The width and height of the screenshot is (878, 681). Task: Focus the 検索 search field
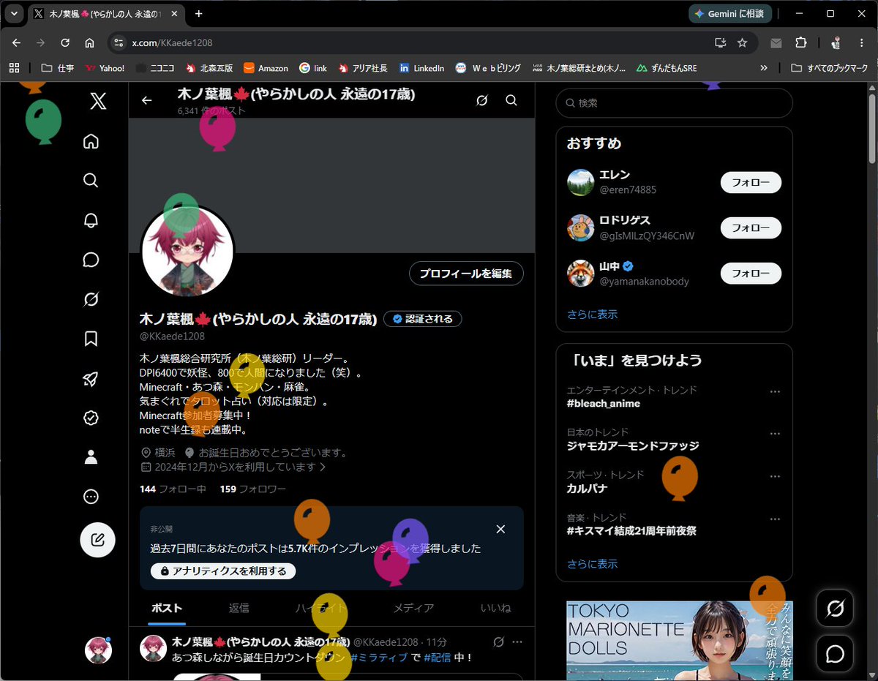pyautogui.click(x=674, y=103)
